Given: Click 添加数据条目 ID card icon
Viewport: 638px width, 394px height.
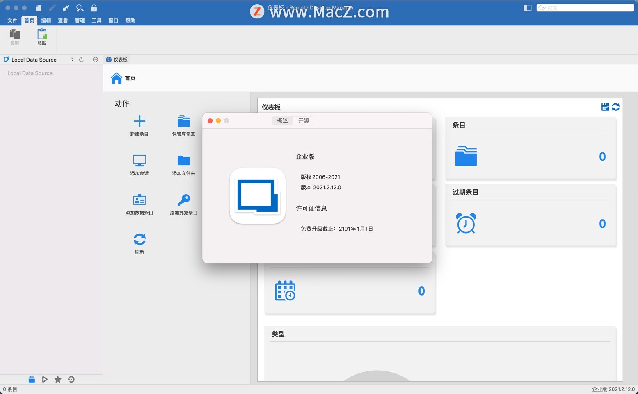Looking at the screenshot, I should (139, 200).
